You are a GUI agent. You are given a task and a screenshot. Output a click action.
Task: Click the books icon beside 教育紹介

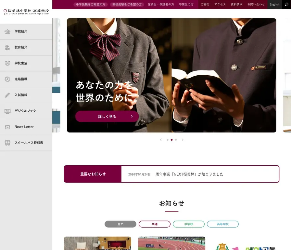click(7, 47)
